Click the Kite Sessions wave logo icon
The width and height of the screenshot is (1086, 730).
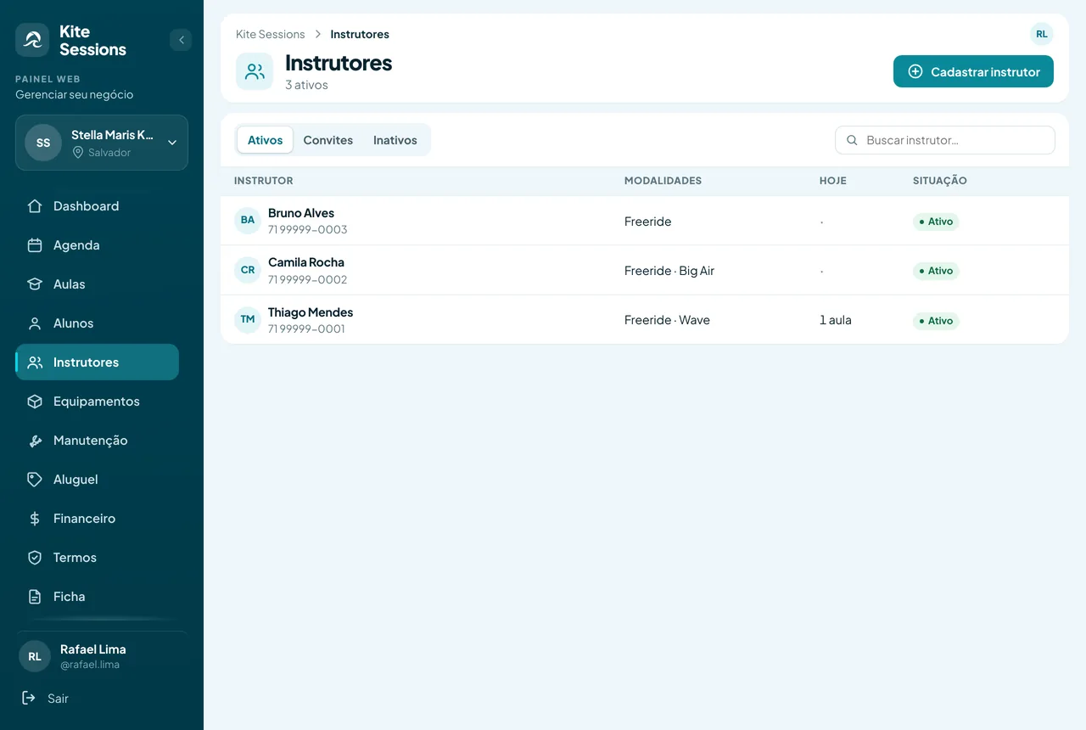pyautogui.click(x=32, y=40)
